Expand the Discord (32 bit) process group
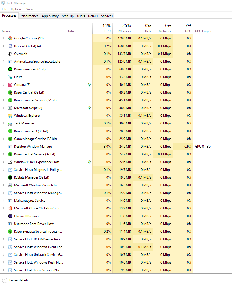 click(4, 46)
